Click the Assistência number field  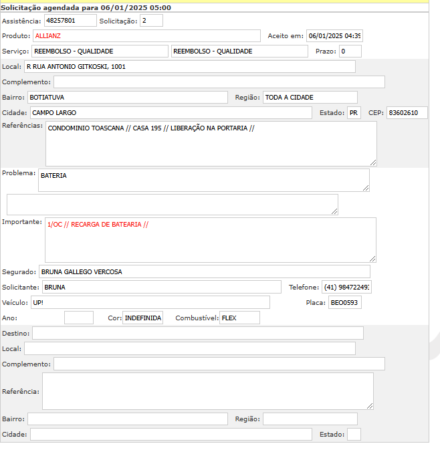click(74, 21)
